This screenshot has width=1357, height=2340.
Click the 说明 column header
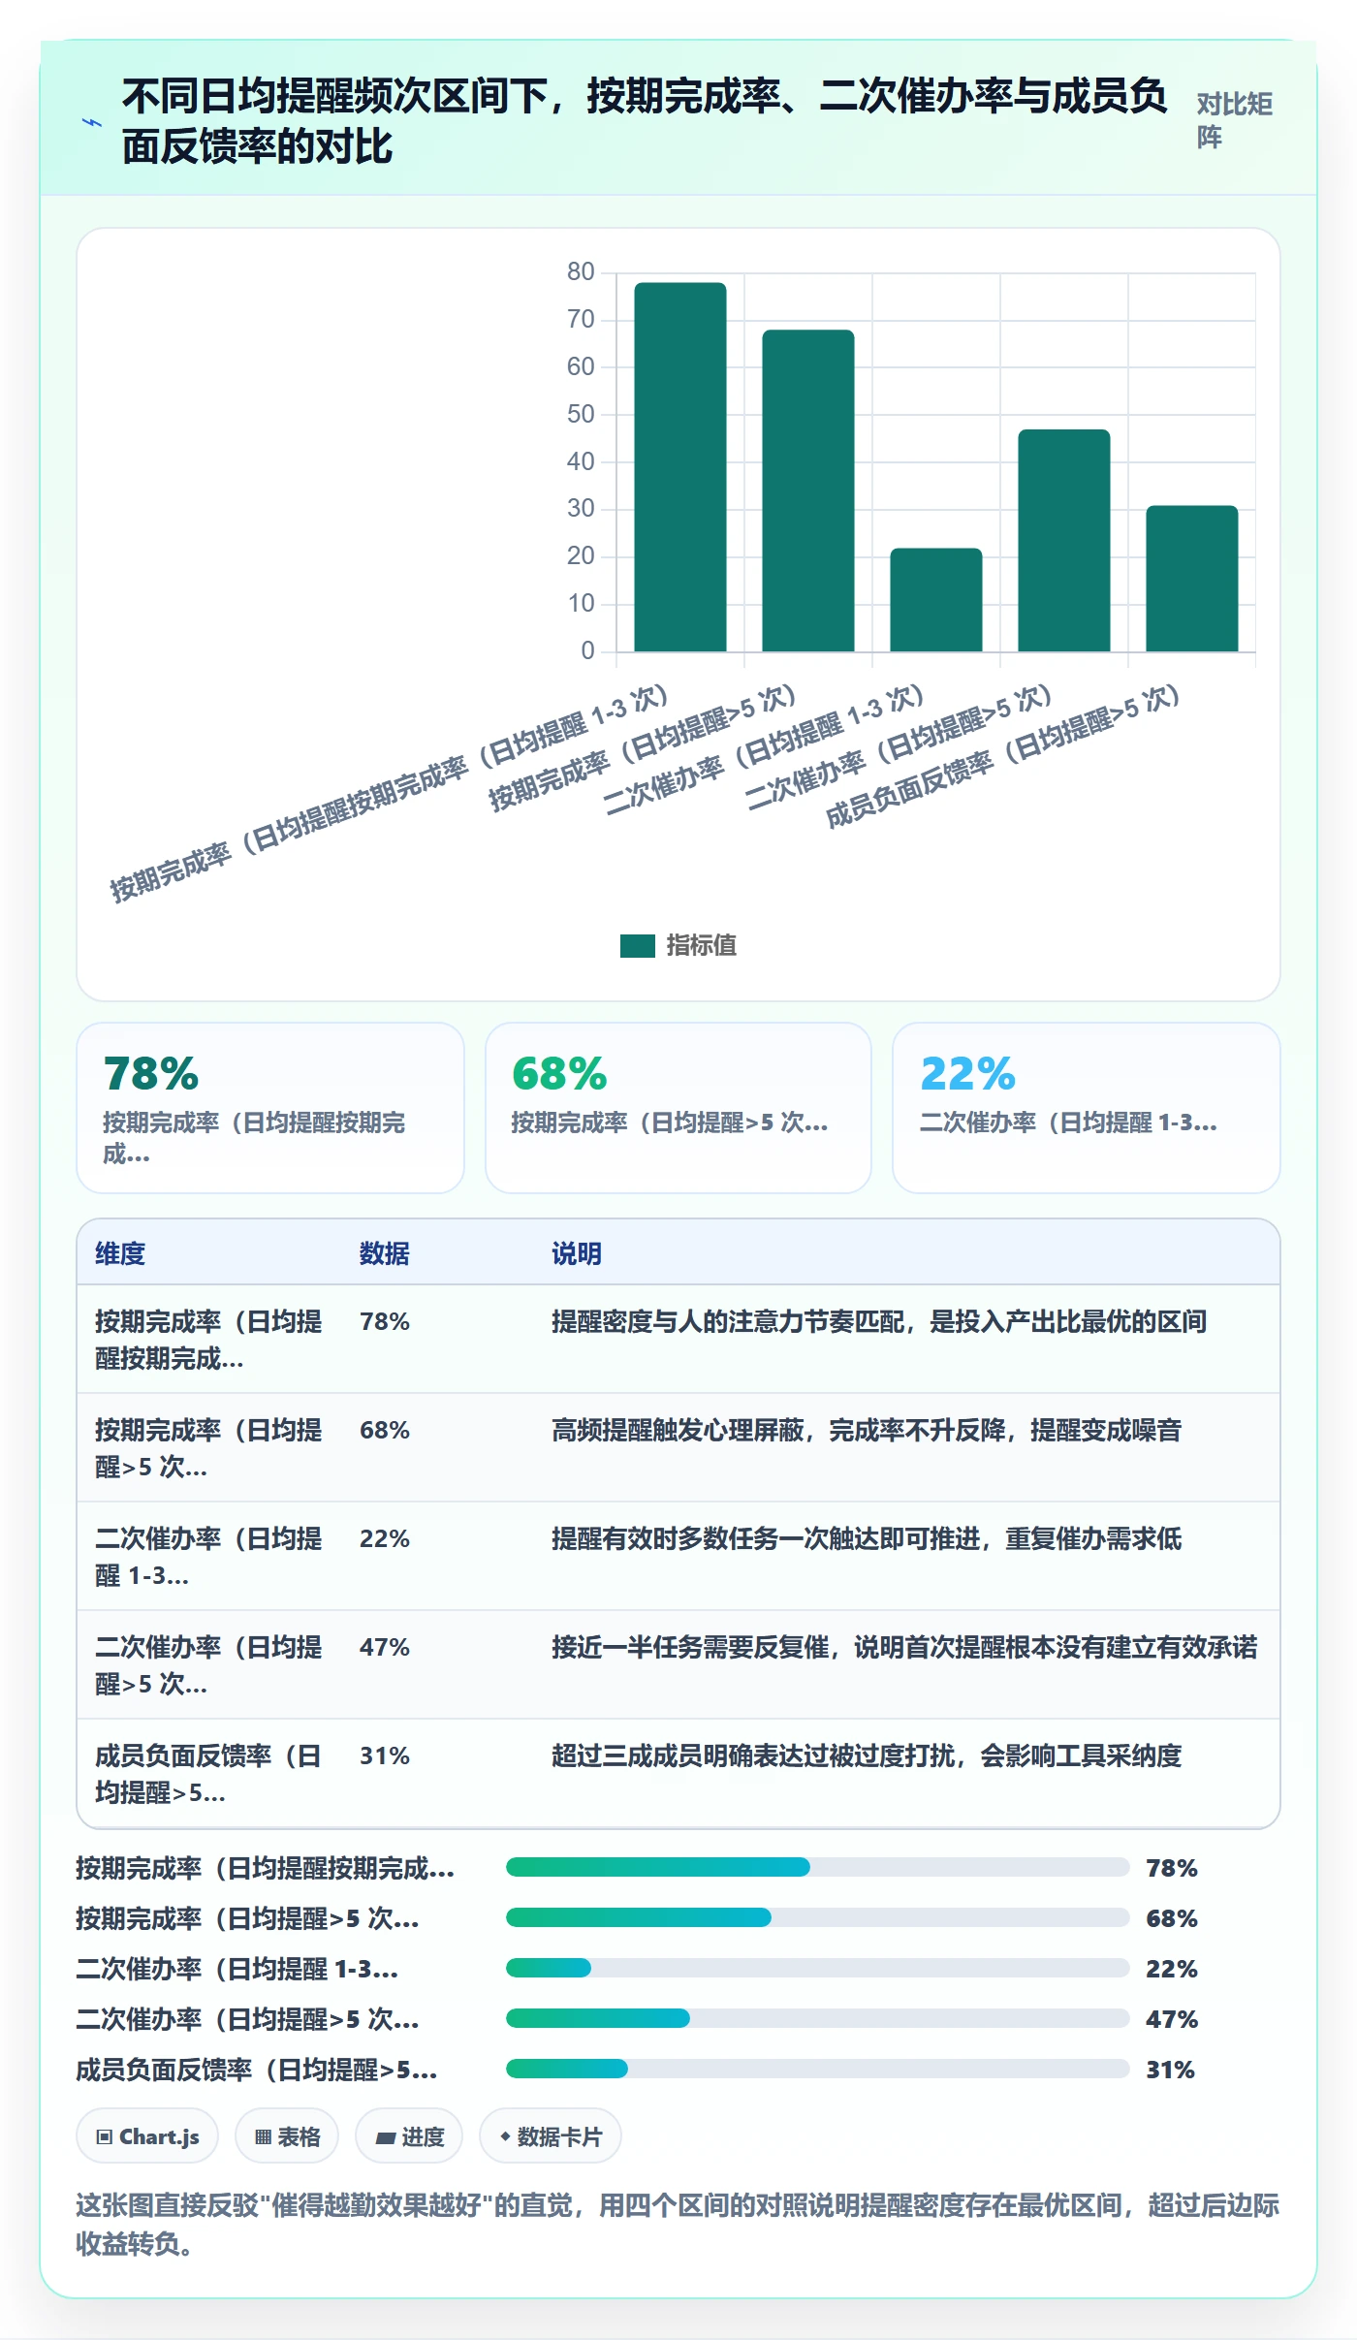pyautogui.click(x=577, y=1253)
